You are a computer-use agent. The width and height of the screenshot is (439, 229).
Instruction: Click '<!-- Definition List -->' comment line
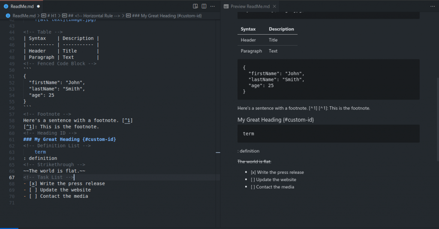(x=57, y=146)
